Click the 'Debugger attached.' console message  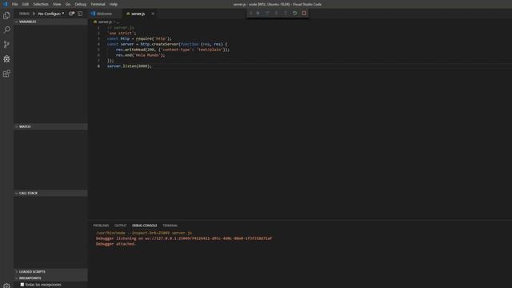(x=115, y=244)
